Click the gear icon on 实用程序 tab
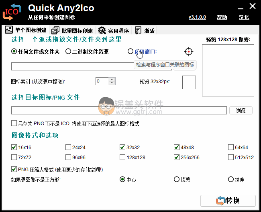Image resolution: width=261 pixels, height=212 pixels. coord(102,30)
